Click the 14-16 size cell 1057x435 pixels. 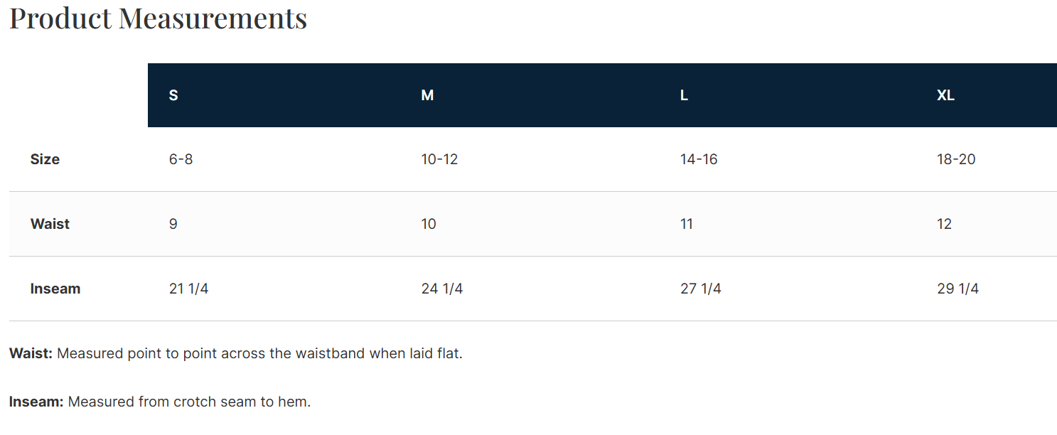[699, 159]
